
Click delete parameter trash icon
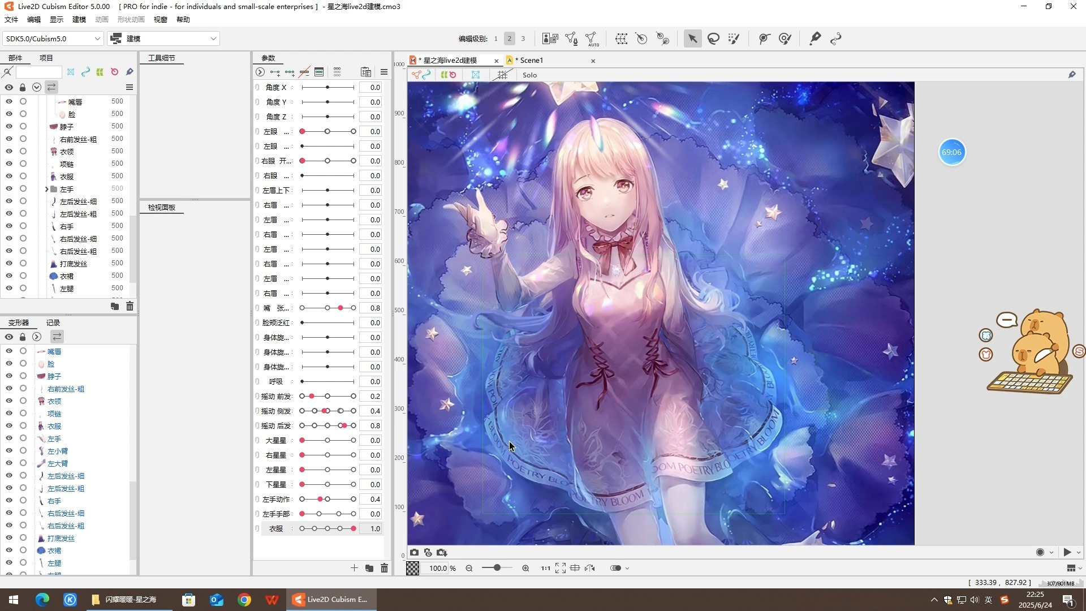click(384, 568)
